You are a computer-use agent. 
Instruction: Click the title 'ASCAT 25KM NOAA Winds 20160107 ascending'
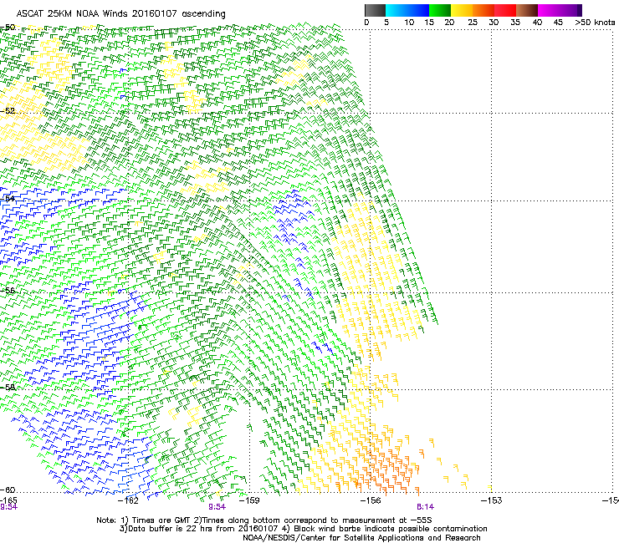120,14
